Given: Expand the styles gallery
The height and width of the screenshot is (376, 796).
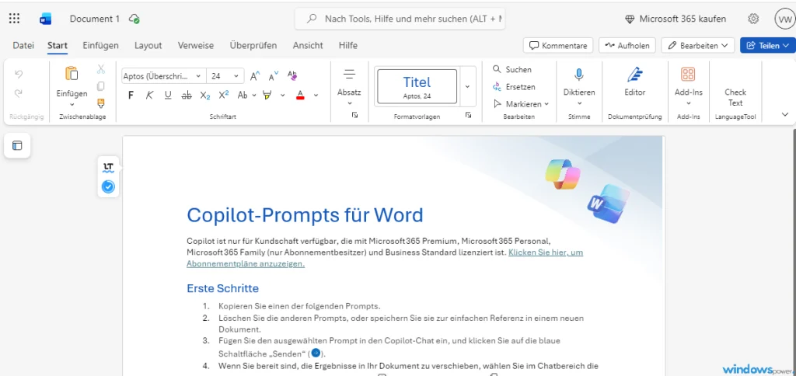Looking at the screenshot, I should pos(467,86).
